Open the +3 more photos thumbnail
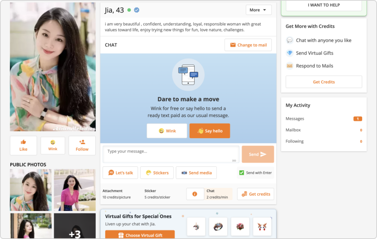Image resolution: width=377 pixels, height=239 pixels. [75, 226]
